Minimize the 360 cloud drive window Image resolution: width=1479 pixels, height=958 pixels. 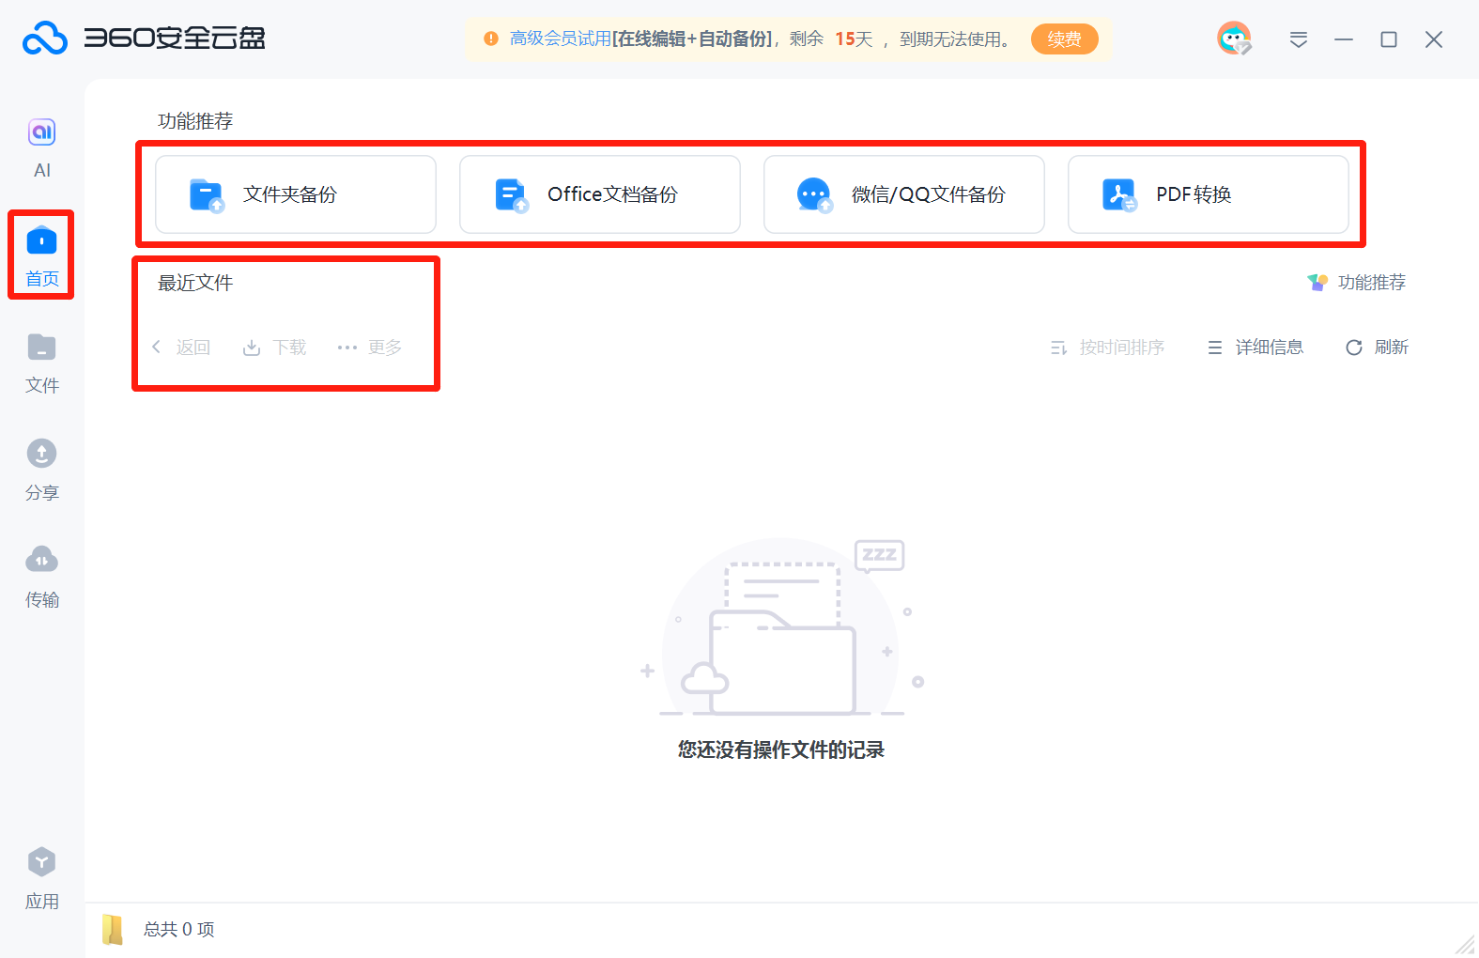(x=1344, y=39)
